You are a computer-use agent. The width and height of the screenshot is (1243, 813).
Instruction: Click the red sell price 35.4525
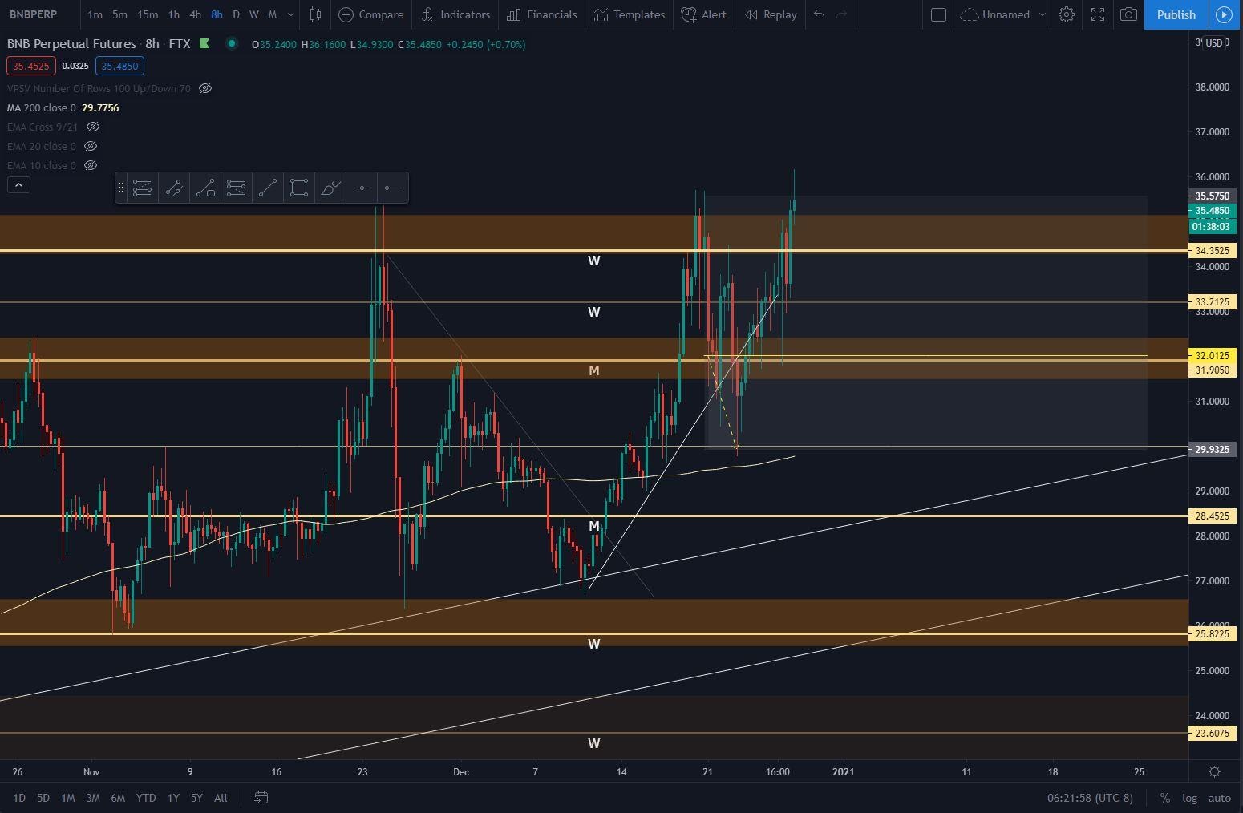(30, 66)
